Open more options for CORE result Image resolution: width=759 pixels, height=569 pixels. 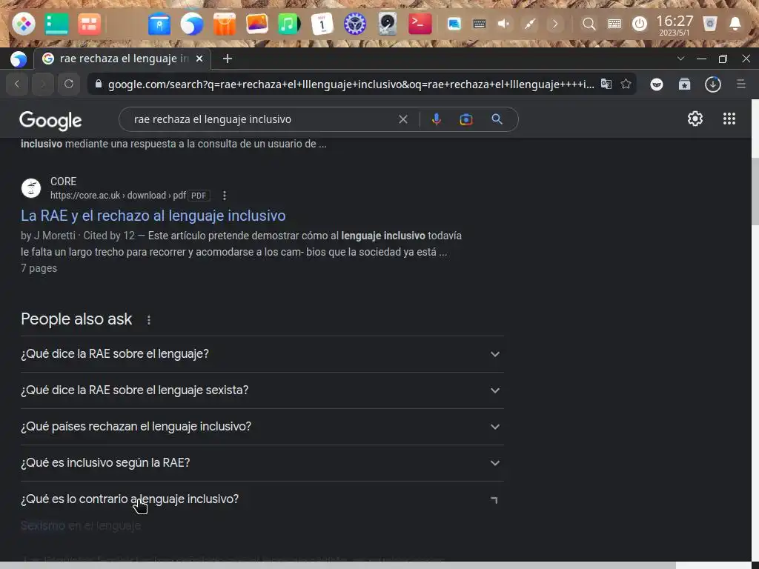click(x=224, y=196)
